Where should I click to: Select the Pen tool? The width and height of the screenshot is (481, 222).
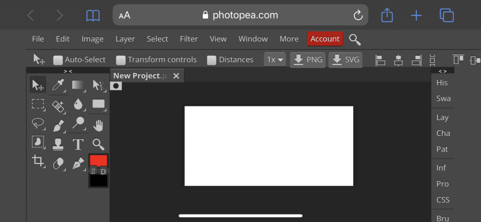pyautogui.click(x=78, y=163)
